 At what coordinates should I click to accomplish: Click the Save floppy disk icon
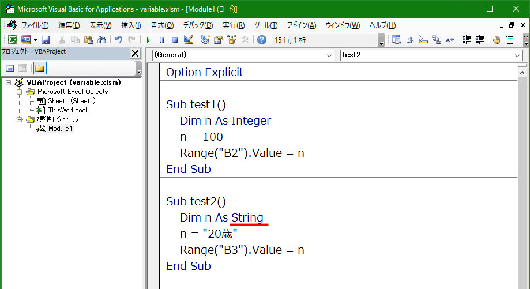tap(46, 40)
